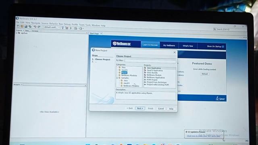258x145 pixels.
Task: Click the Filter input field
Action: coord(150,61)
